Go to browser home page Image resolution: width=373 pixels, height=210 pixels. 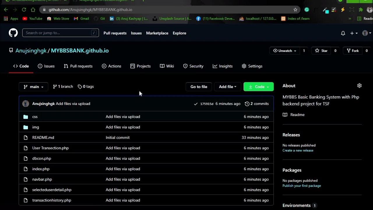(33, 10)
